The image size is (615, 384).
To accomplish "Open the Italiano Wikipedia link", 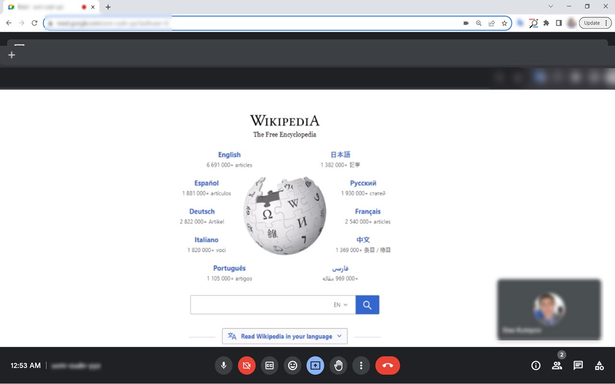I will tap(207, 240).
